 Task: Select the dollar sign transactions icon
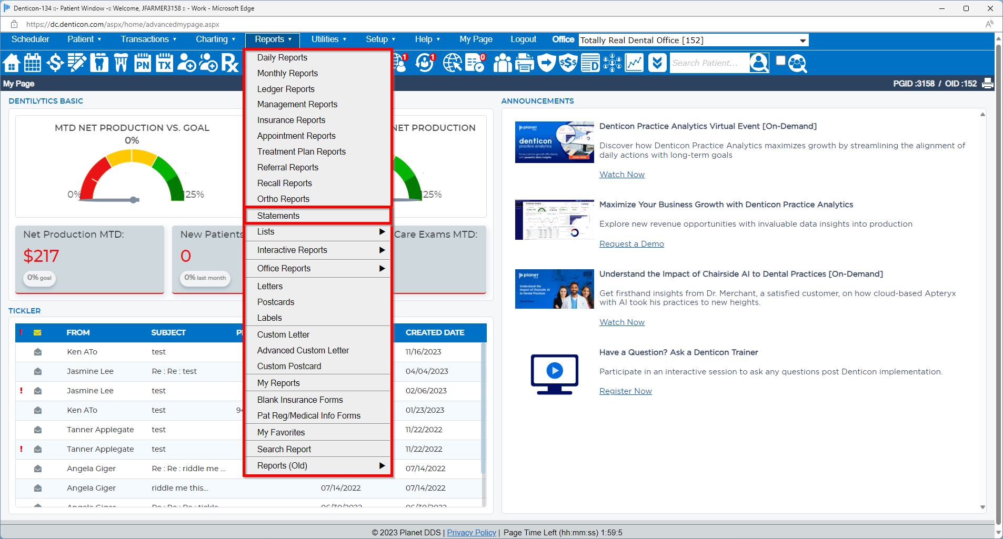pos(55,63)
